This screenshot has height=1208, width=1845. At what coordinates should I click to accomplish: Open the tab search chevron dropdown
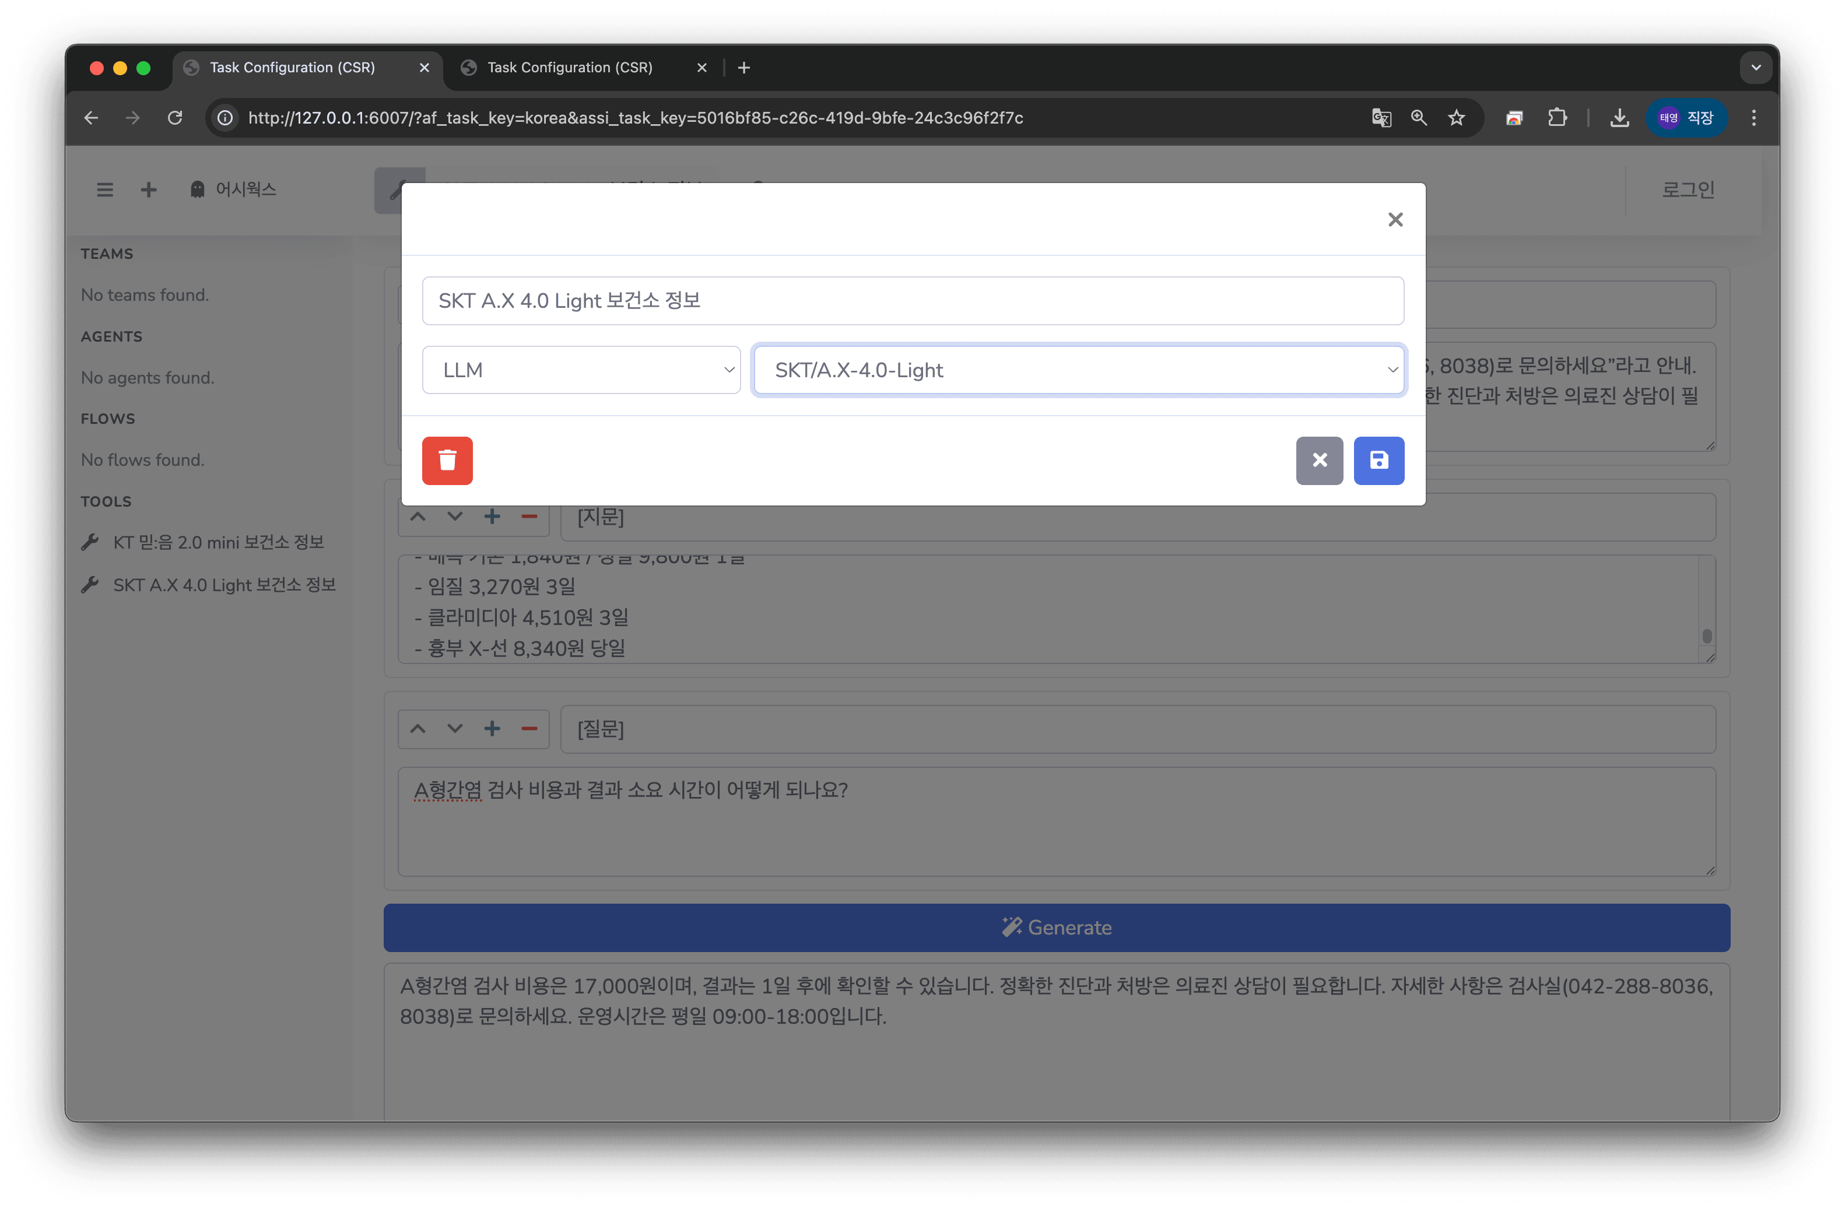(1756, 68)
